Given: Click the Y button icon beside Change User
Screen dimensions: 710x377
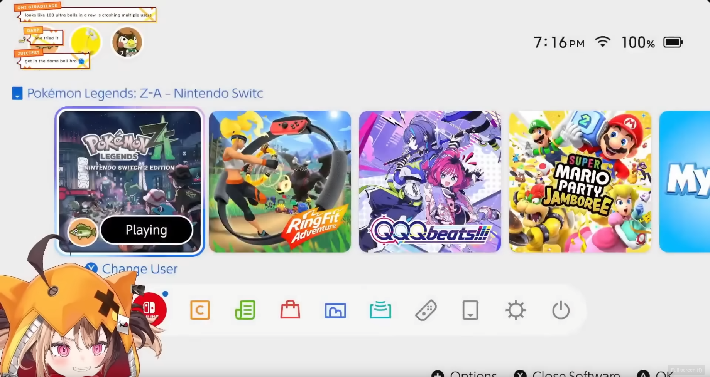Looking at the screenshot, I should tap(91, 268).
